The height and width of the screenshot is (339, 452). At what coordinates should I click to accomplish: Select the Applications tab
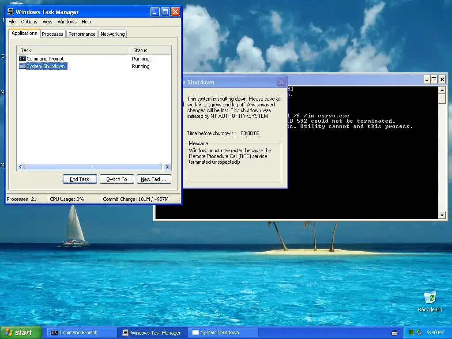point(24,33)
